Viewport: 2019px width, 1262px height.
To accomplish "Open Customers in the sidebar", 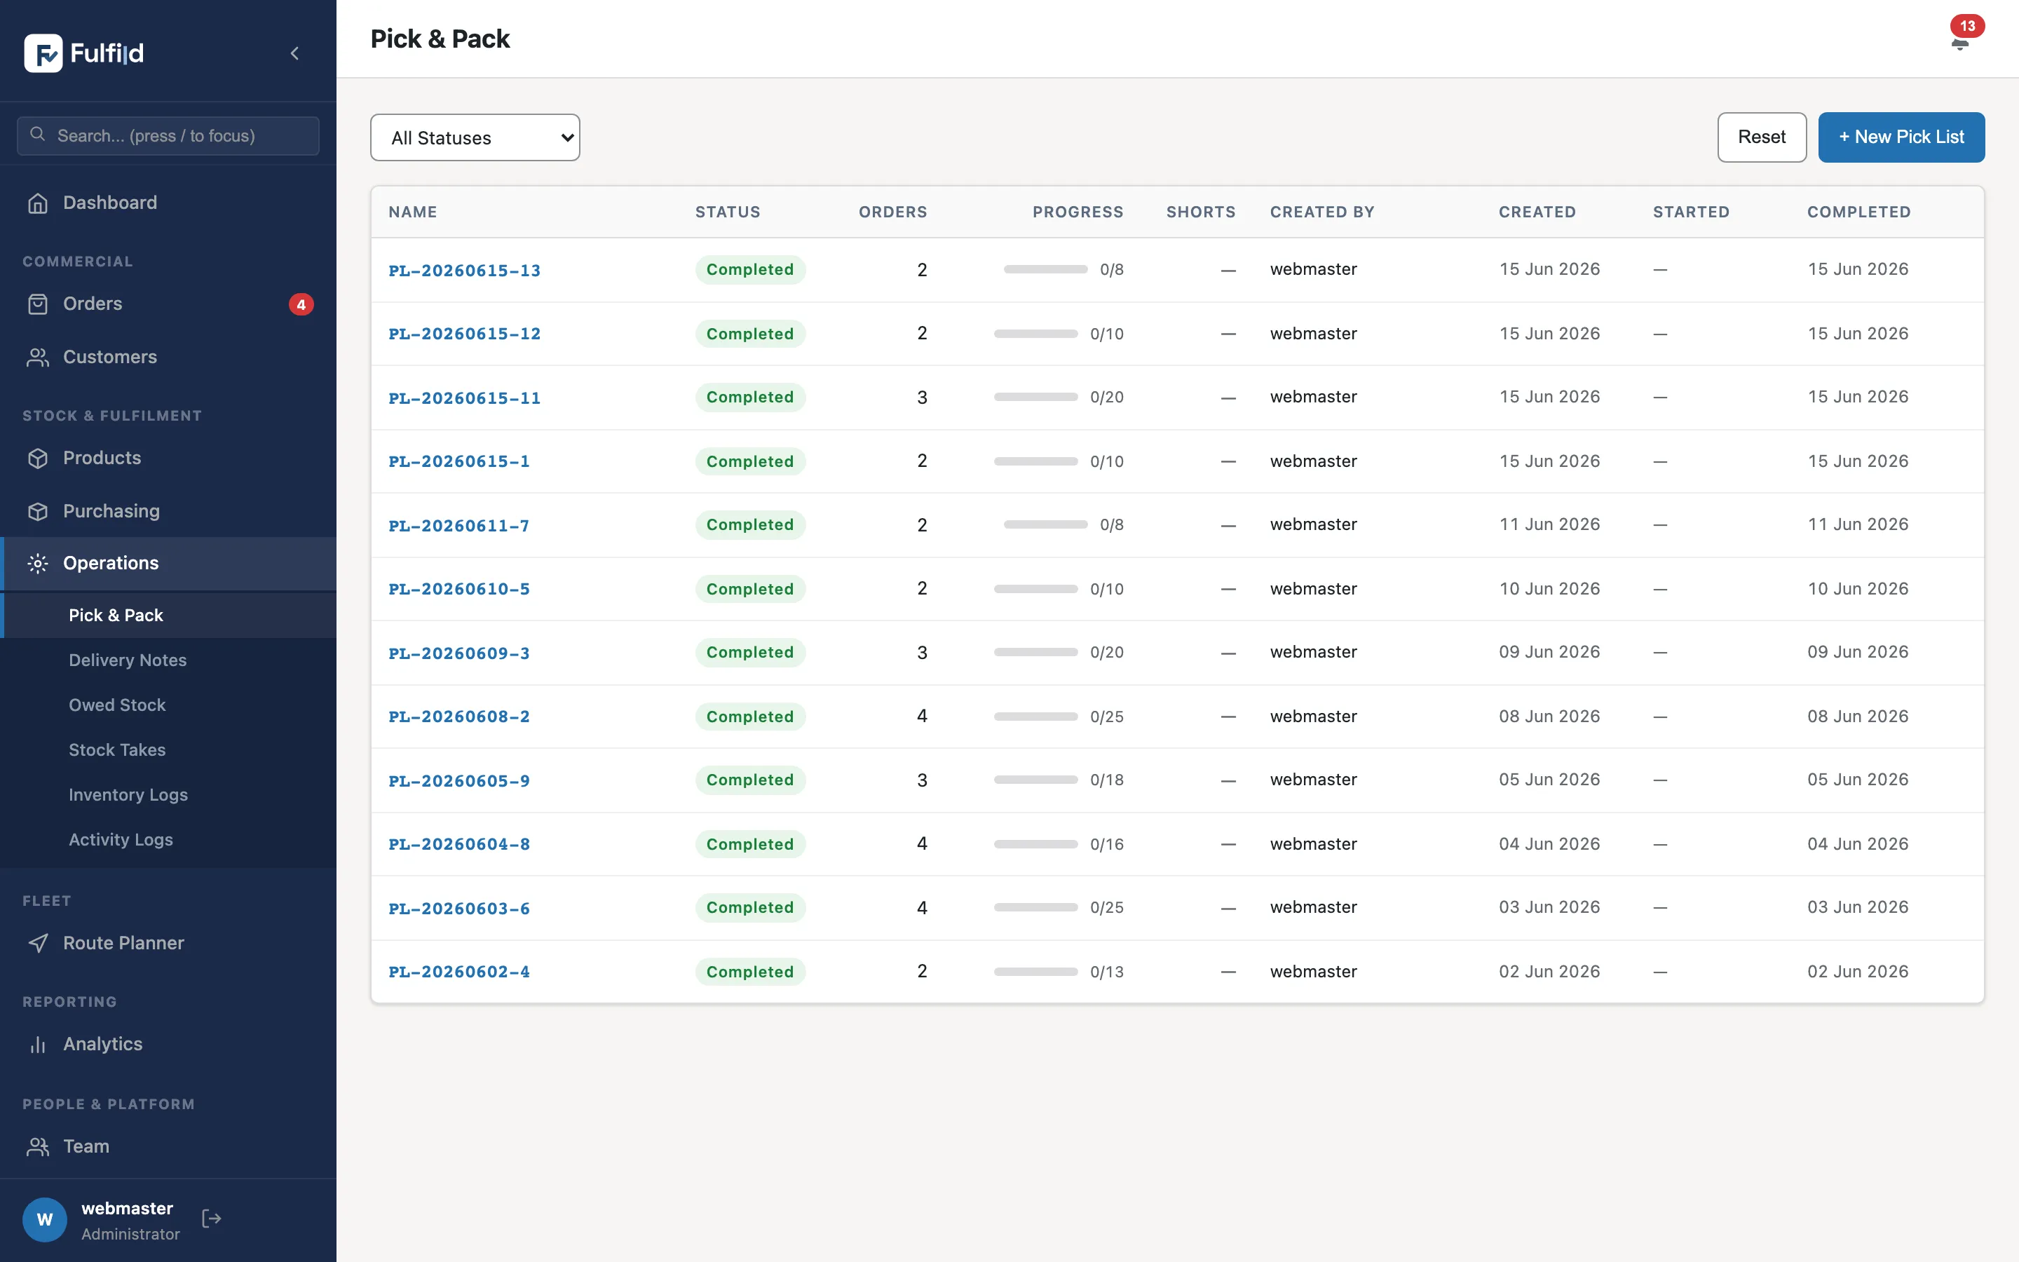I will [x=168, y=358].
